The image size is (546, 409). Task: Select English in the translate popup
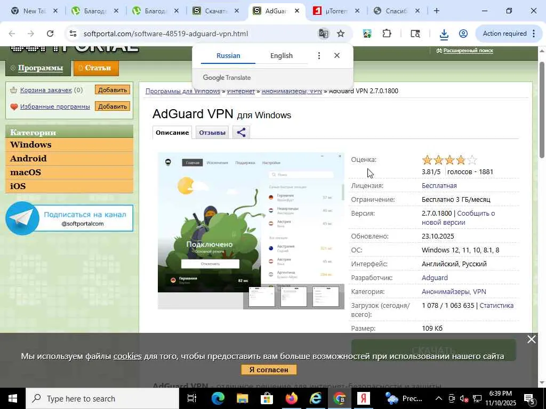[282, 55]
